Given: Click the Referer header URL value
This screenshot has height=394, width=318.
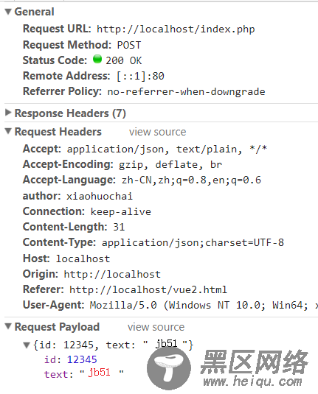Looking at the screenshot, I should pos(148,289).
